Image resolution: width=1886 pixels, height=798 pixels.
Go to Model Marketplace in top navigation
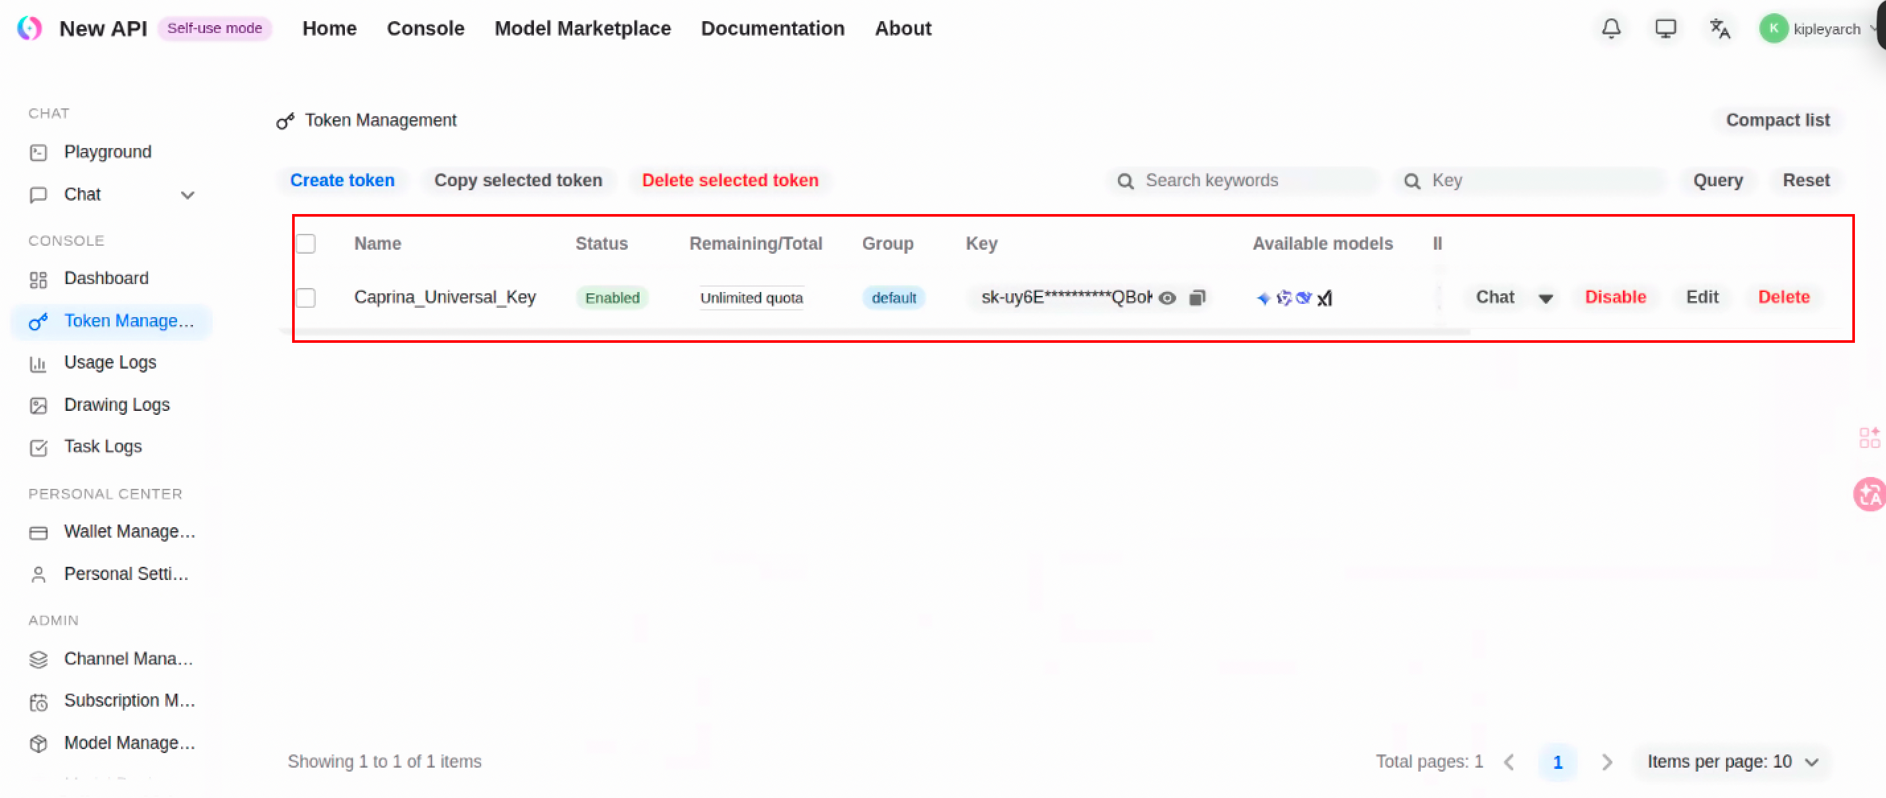(582, 28)
